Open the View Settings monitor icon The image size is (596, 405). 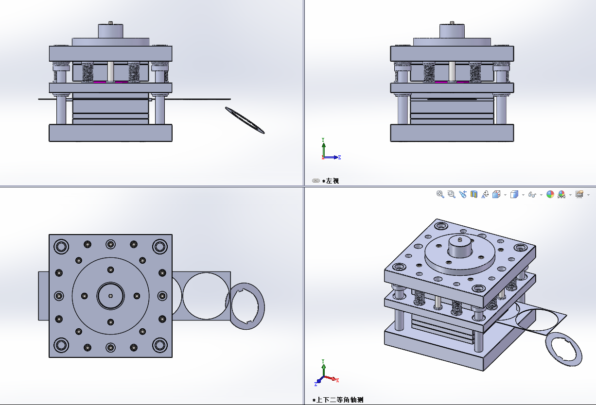[x=579, y=194]
